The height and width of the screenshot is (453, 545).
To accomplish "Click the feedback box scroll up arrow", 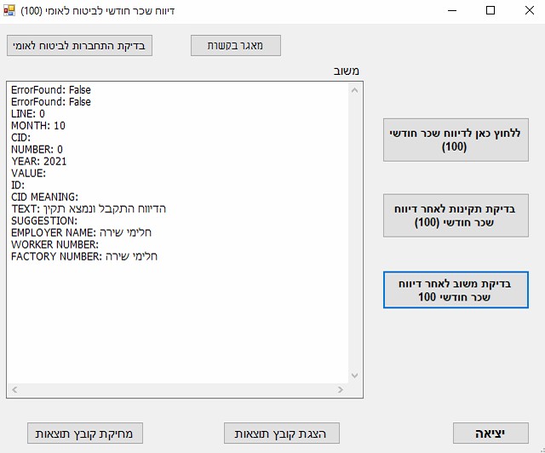I will pos(354,91).
